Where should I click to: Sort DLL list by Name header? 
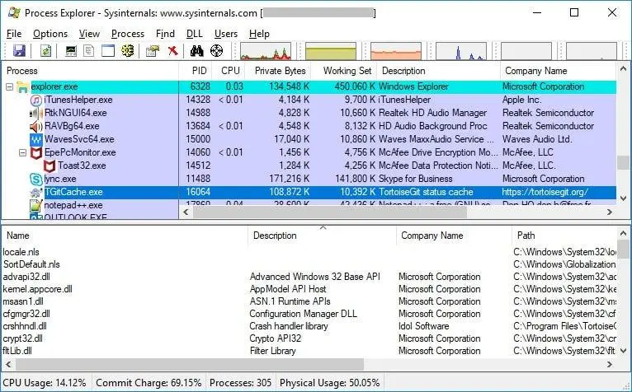click(125, 236)
